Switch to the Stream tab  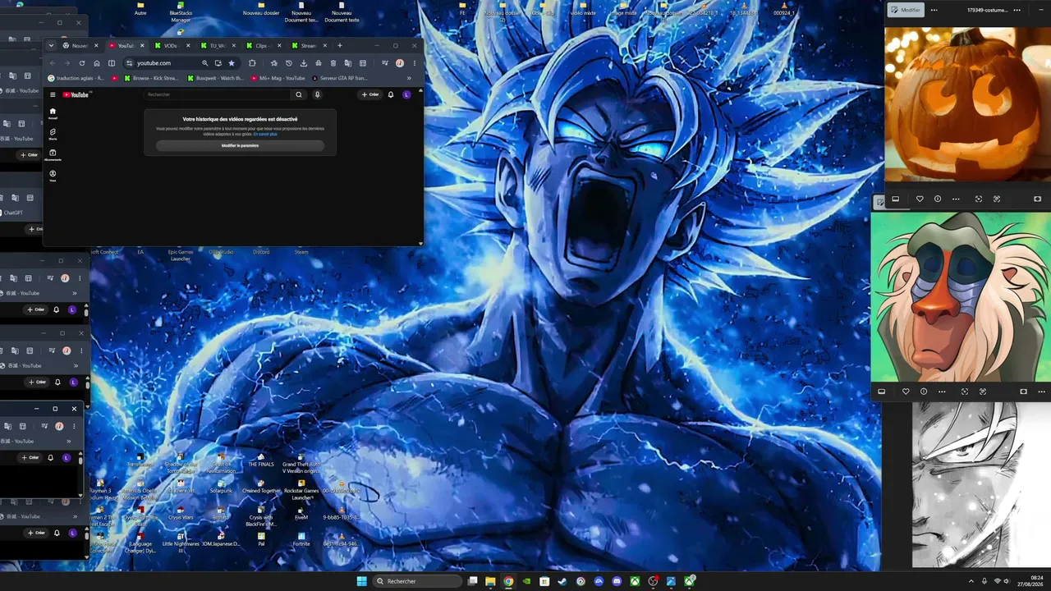307,46
